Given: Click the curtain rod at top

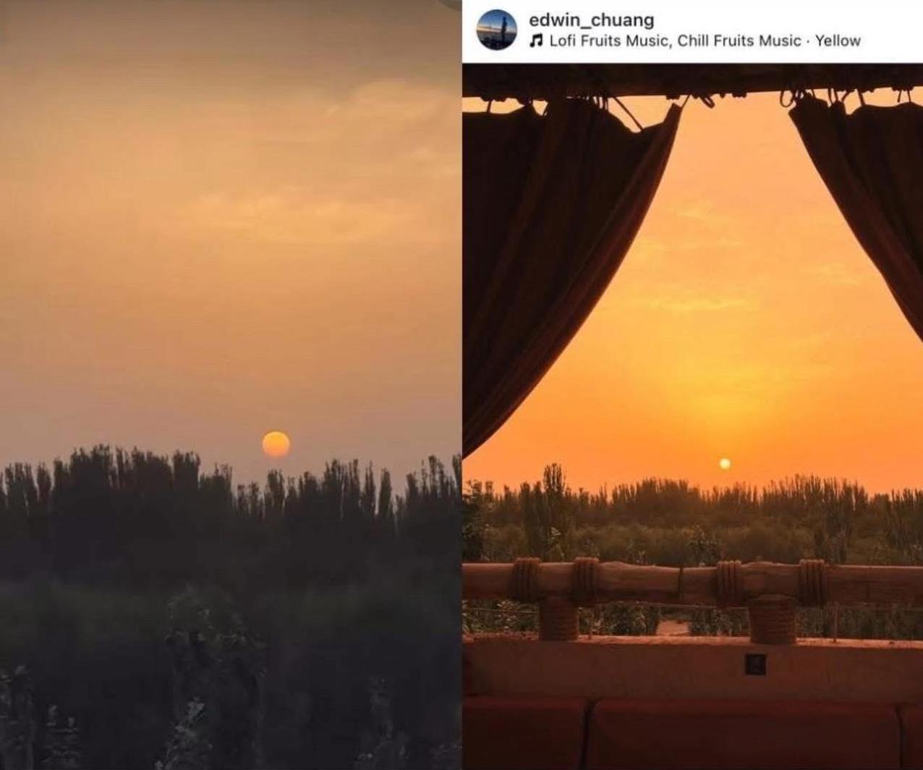Looking at the screenshot, I should pyautogui.click(x=692, y=81).
